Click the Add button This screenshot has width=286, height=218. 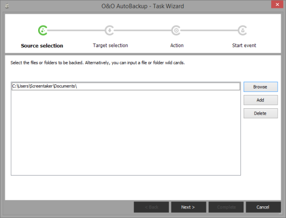(261, 100)
